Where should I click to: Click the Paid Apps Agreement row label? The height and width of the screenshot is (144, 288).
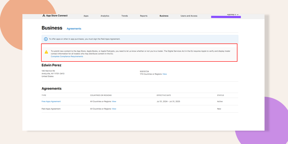[x=51, y=109]
